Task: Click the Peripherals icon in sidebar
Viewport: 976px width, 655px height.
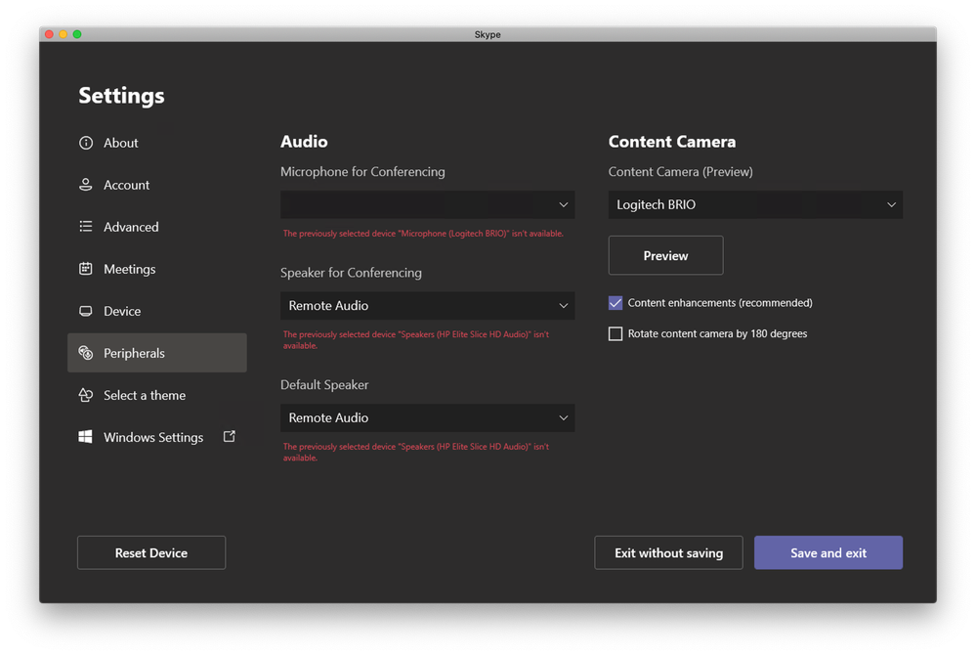Action: coord(86,353)
